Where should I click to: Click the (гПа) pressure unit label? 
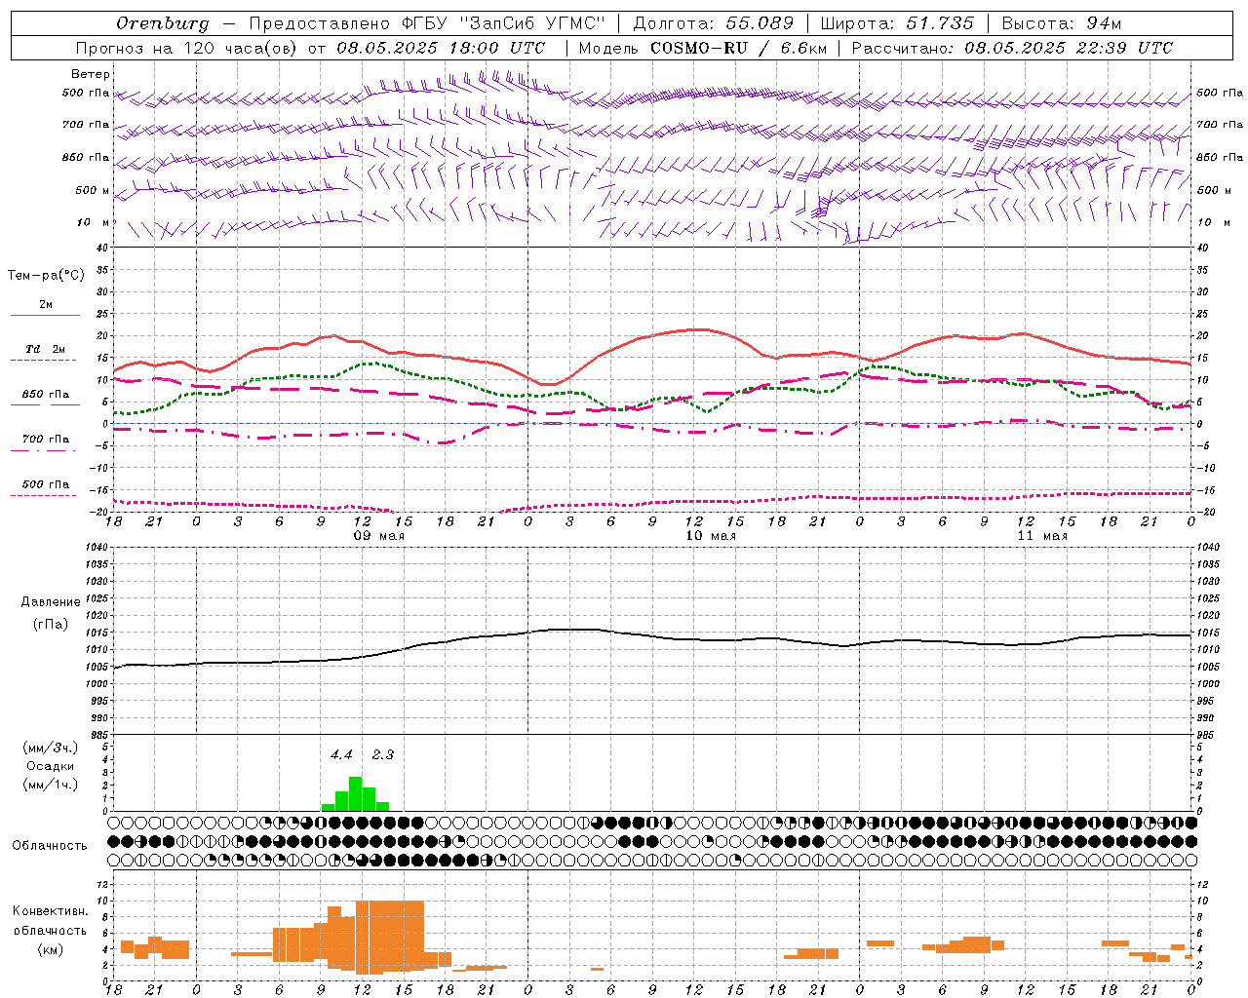[x=51, y=625]
